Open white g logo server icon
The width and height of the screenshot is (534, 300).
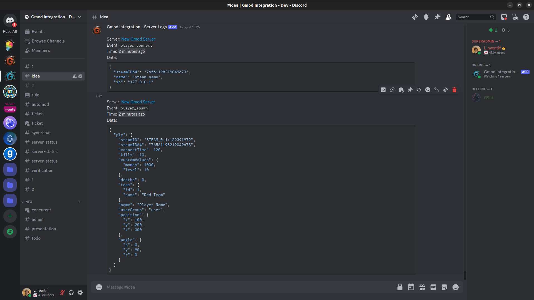10,154
